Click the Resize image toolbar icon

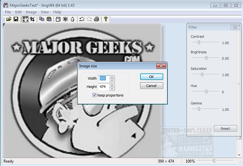[x=58, y=19]
